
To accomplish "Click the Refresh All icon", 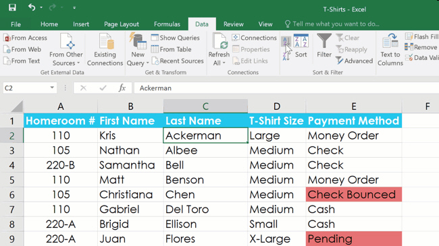I will coord(219,41).
